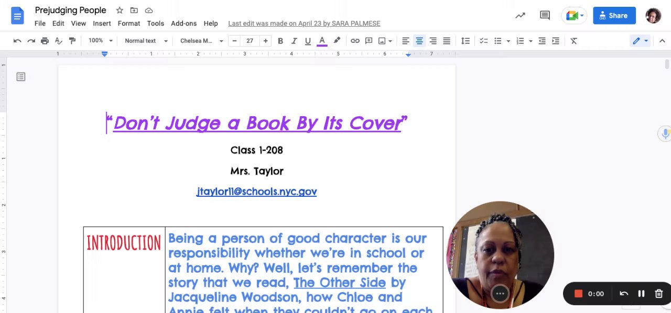Restart the recording with the restart arrow
This screenshot has width=671, height=313.
tap(624, 294)
